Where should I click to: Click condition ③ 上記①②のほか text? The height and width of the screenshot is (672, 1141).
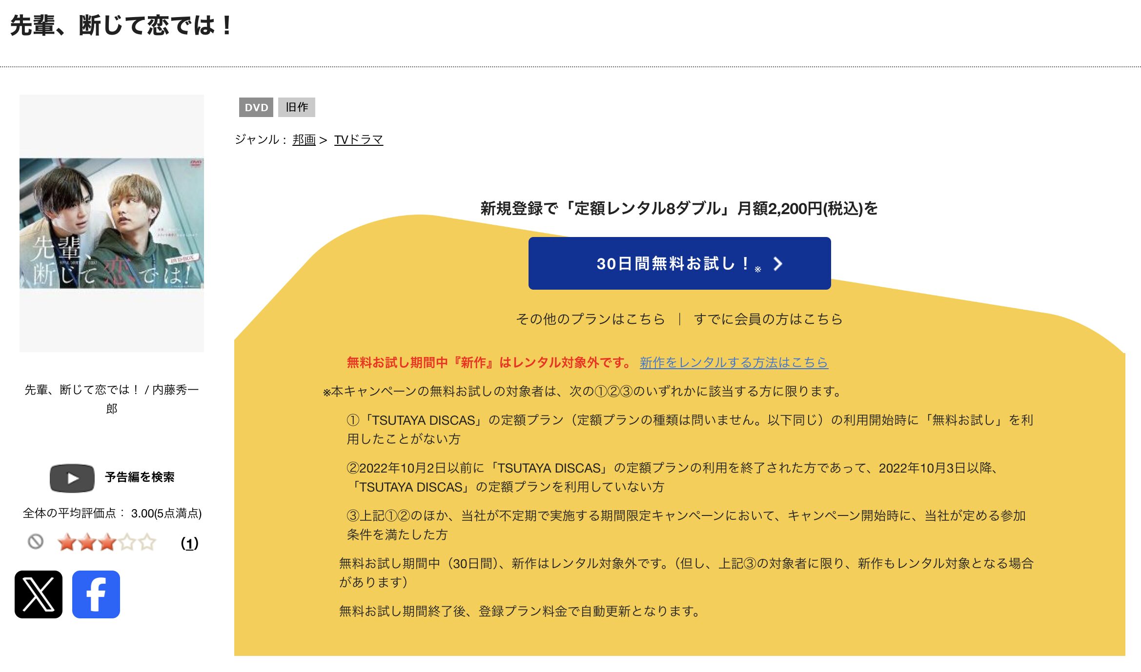[x=686, y=525]
